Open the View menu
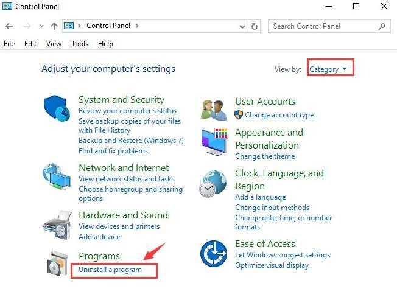This screenshot has height=297, width=397. pos(54,44)
